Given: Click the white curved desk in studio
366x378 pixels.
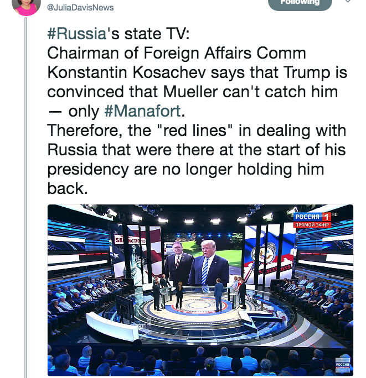Looking at the screenshot, I should point(111,326).
